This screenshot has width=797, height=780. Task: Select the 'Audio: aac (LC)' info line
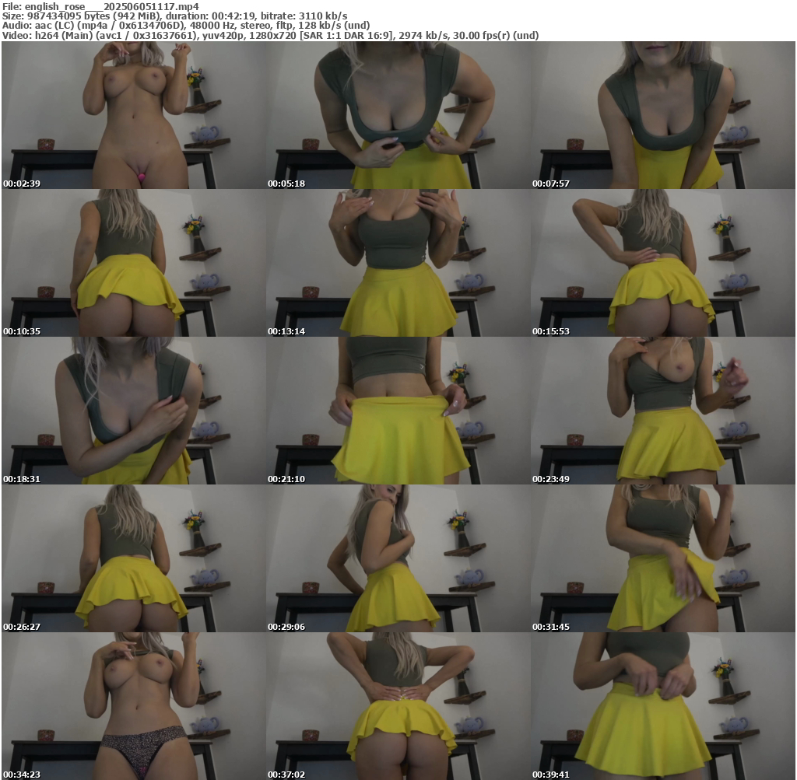(186, 26)
